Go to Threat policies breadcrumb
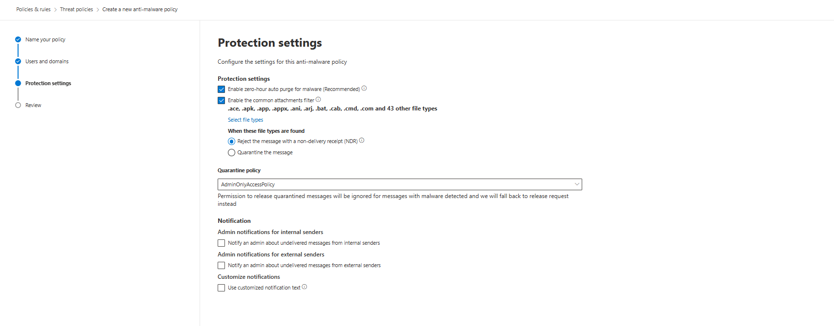This screenshot has height=326, width=834. pos(76,9)
